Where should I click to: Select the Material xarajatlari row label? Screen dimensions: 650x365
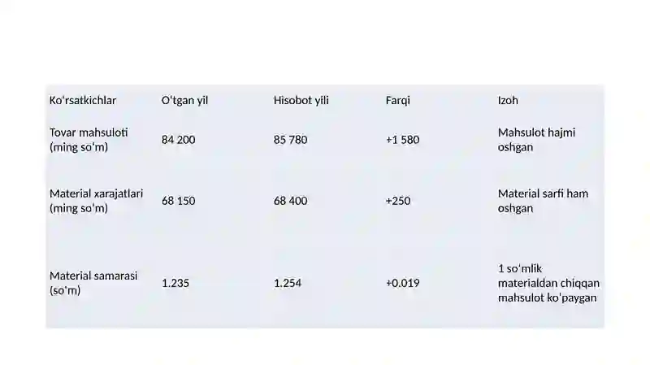coord(96,201)
